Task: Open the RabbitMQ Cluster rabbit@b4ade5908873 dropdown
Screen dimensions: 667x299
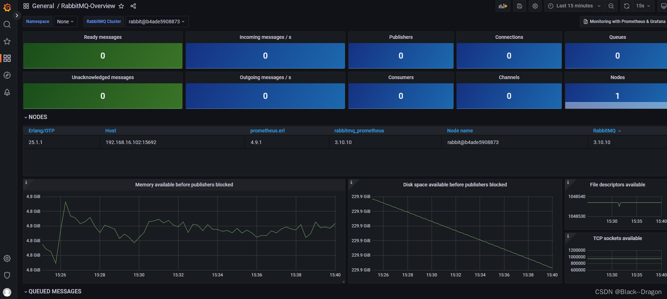Action: pyautogui.click(x=157, y=22)
